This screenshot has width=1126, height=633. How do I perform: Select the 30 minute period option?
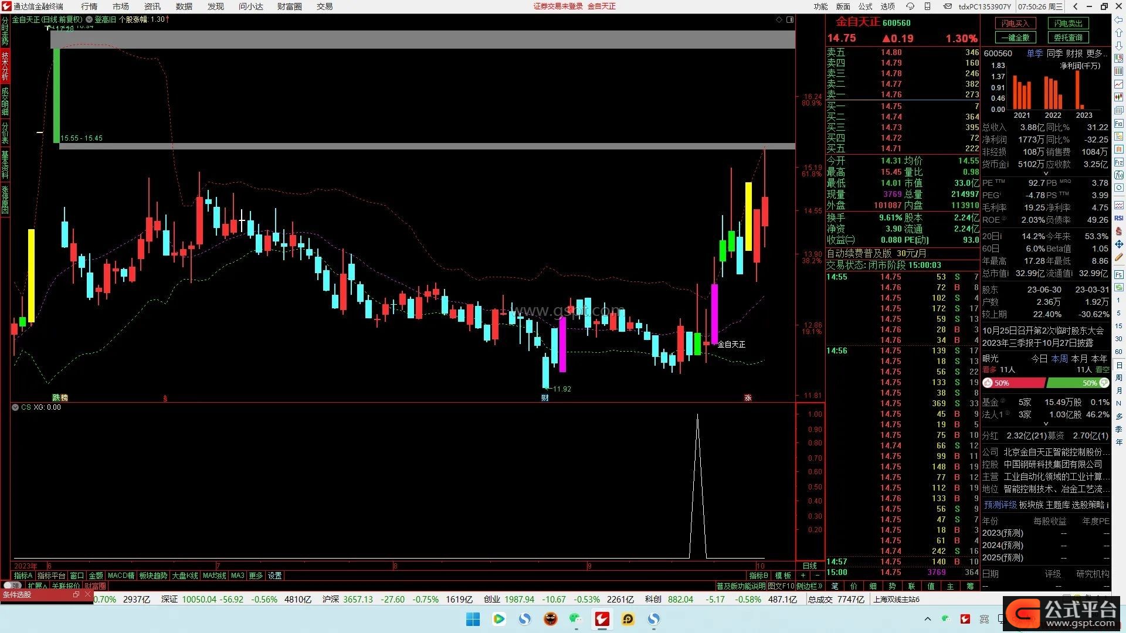tap(1119, 339)
